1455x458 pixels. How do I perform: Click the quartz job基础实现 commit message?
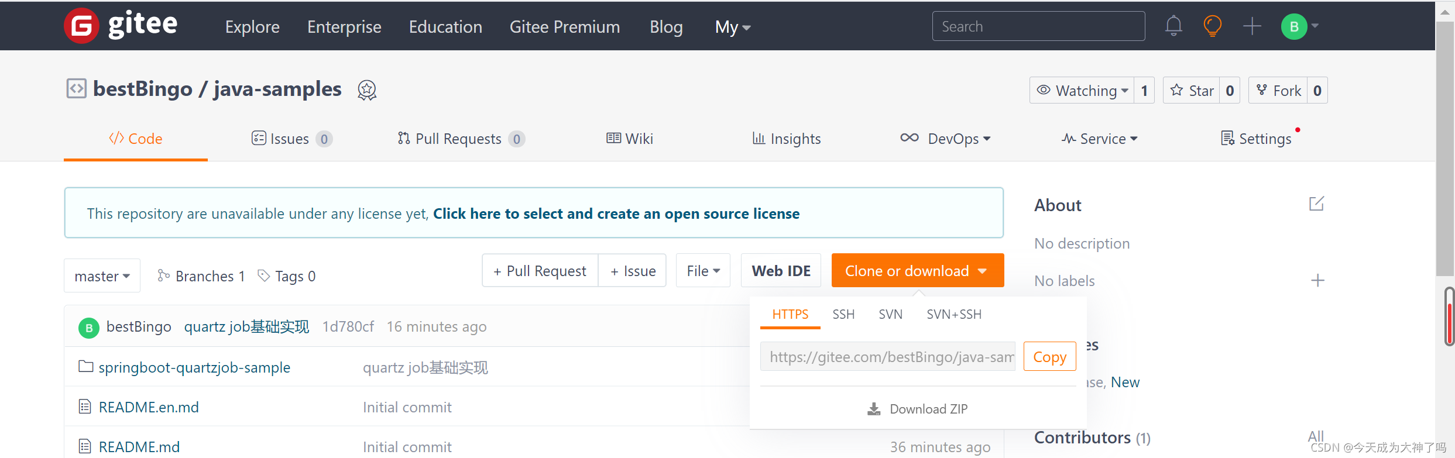pos(246,326)
